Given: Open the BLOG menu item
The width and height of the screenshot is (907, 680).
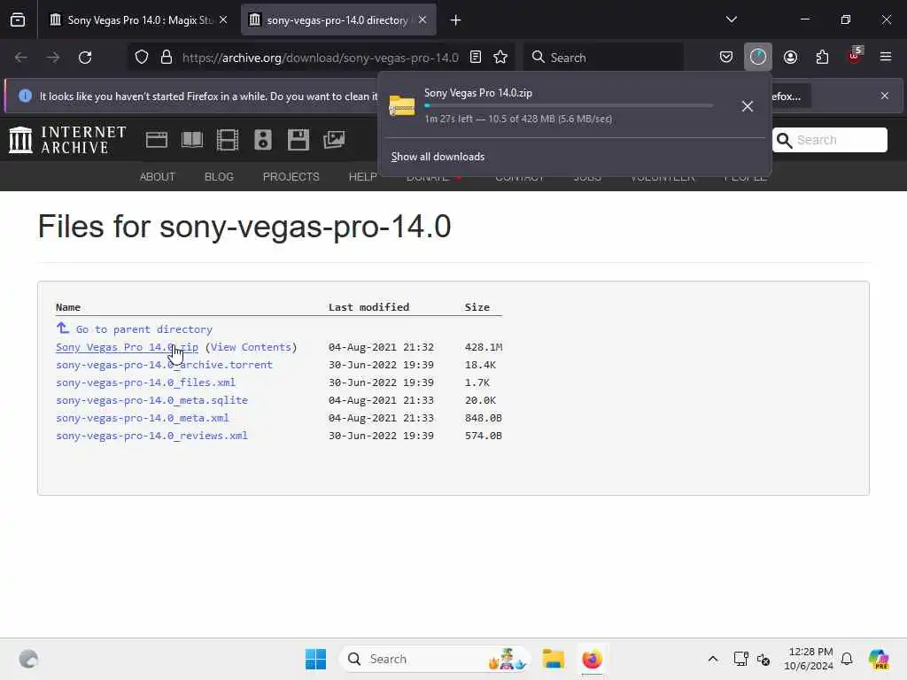Looking at the screenshot, I should point(219,177).
